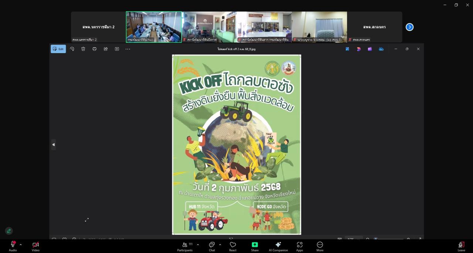Open the Audio options chevron
Image resolution: width=473 pixels, height=253 pixels.
pos(20,244)
